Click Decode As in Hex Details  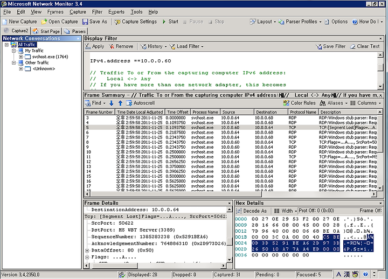(252, 211)
